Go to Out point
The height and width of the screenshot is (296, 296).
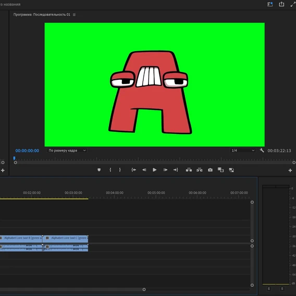[176, 170]
